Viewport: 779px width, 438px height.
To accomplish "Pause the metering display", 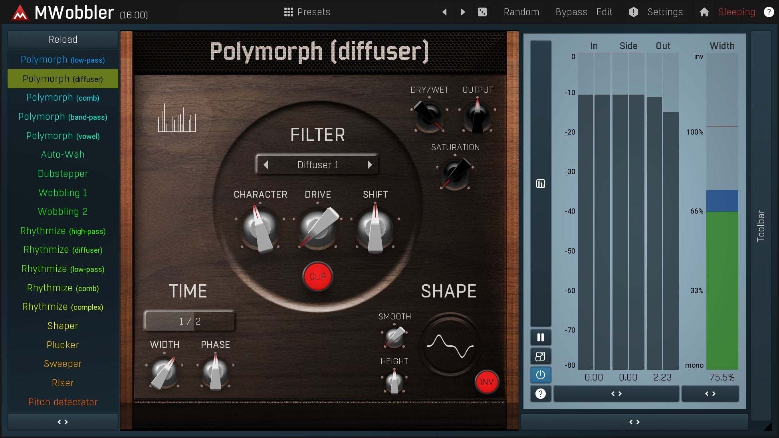I will (x=540, y=337).
